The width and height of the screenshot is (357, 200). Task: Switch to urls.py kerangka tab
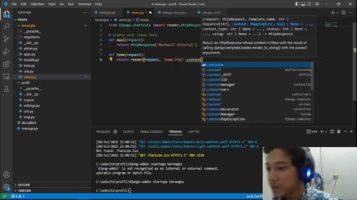pyautogui.click(x=174, y=12)
